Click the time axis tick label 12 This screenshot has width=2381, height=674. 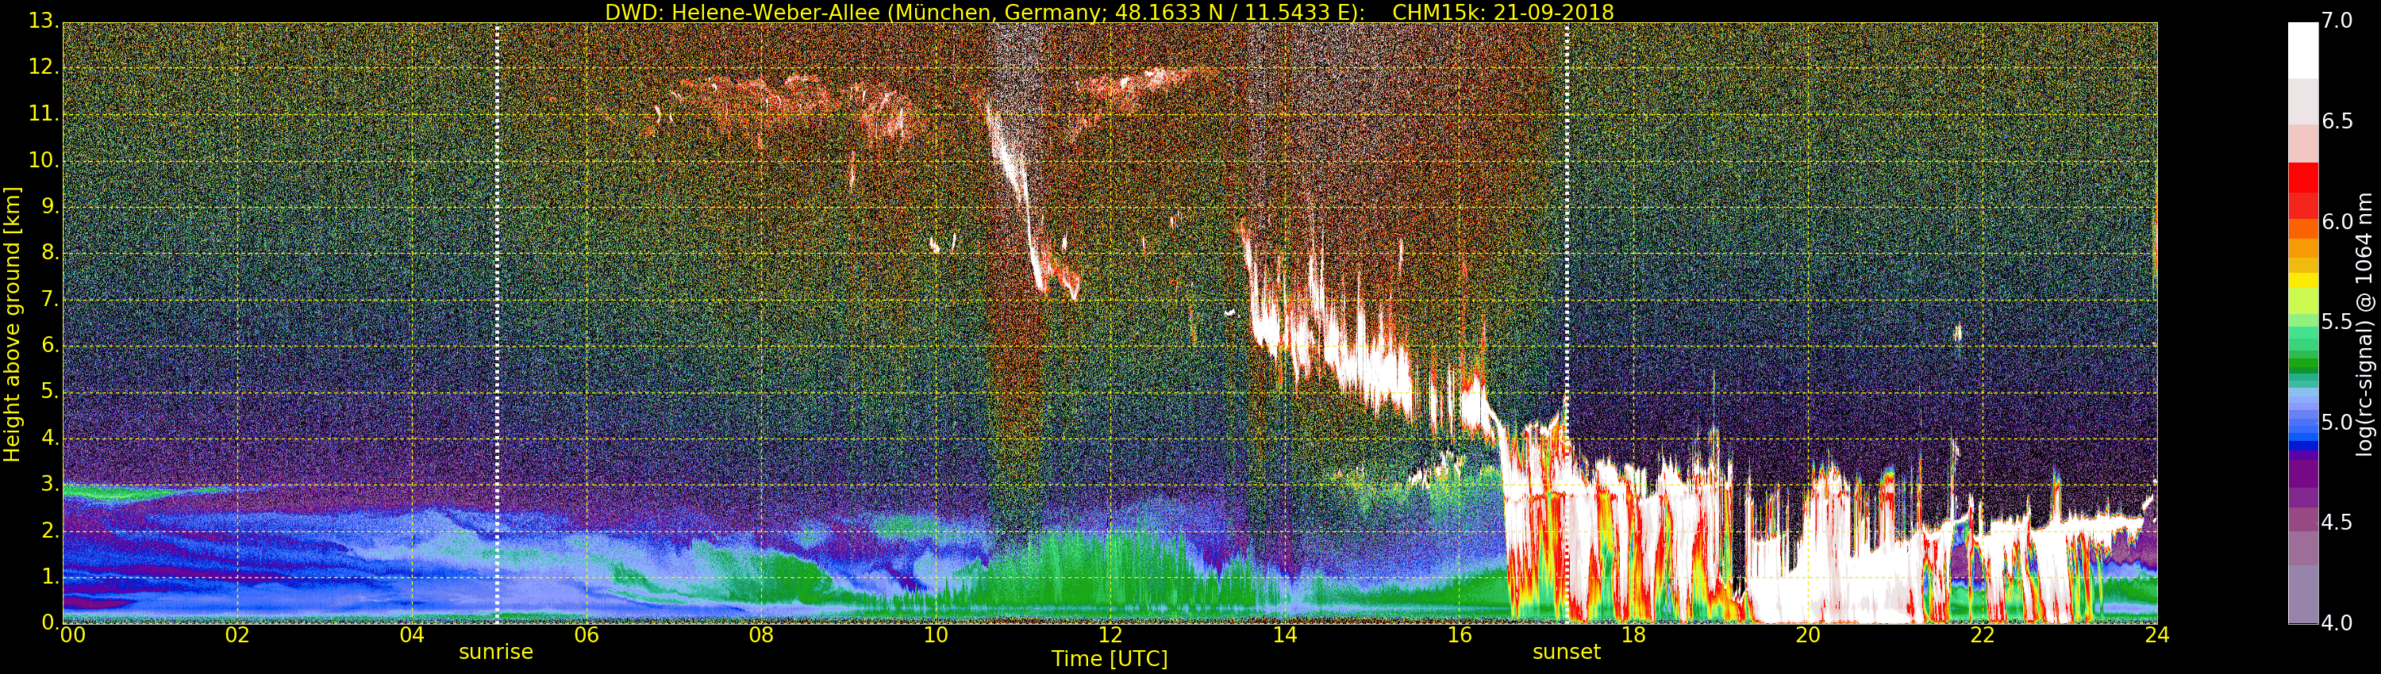(x=1110, y=635)
